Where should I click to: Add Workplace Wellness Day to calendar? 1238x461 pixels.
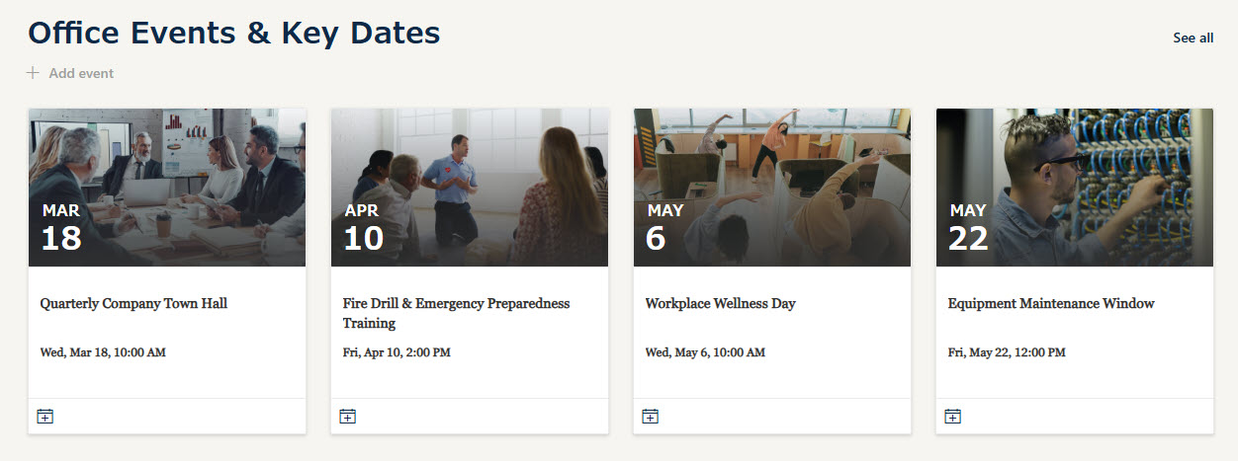650,417
